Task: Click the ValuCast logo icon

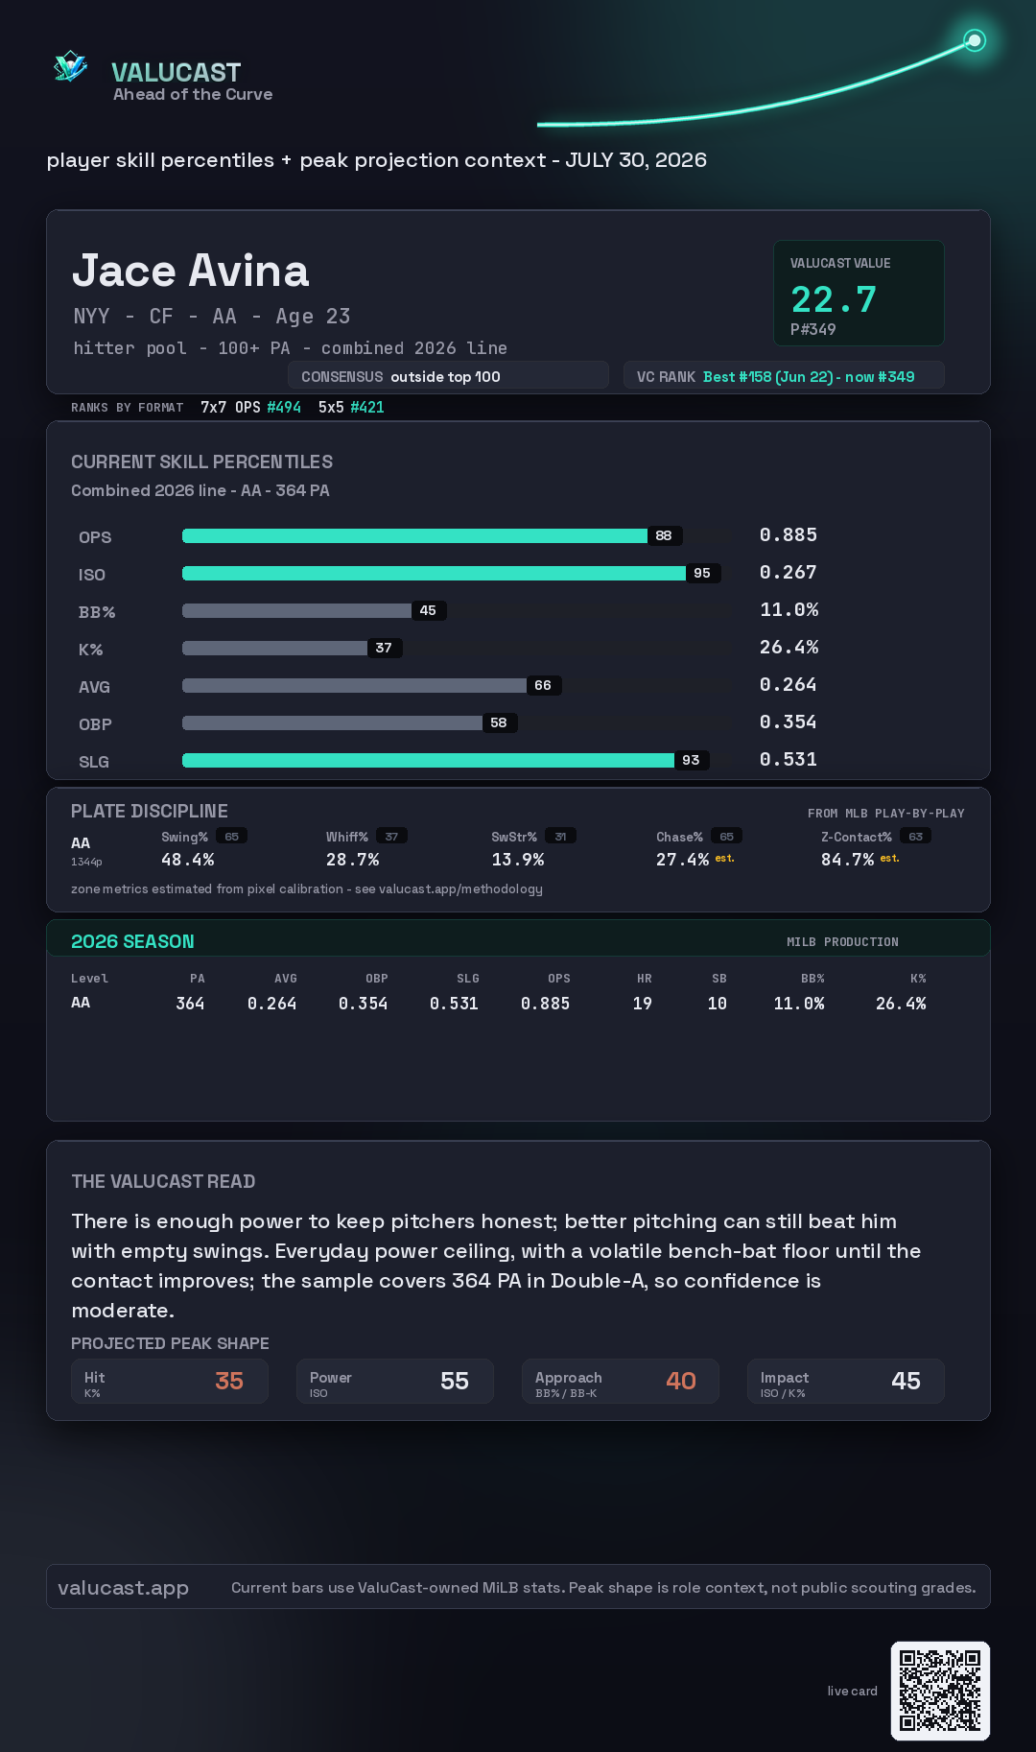Action: pos(71,66)
